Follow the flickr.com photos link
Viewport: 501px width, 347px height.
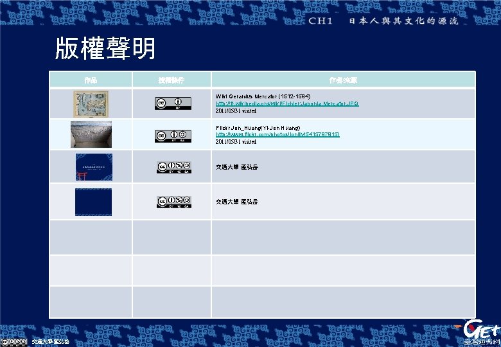click(277, 134)
